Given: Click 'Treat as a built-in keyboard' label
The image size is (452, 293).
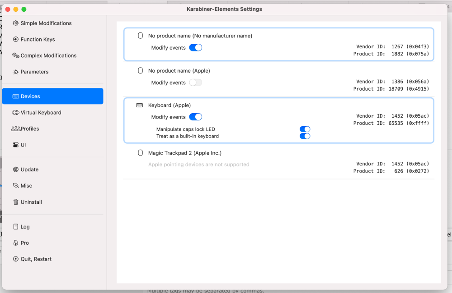Looking at the screenshot, I should (188, 136).
